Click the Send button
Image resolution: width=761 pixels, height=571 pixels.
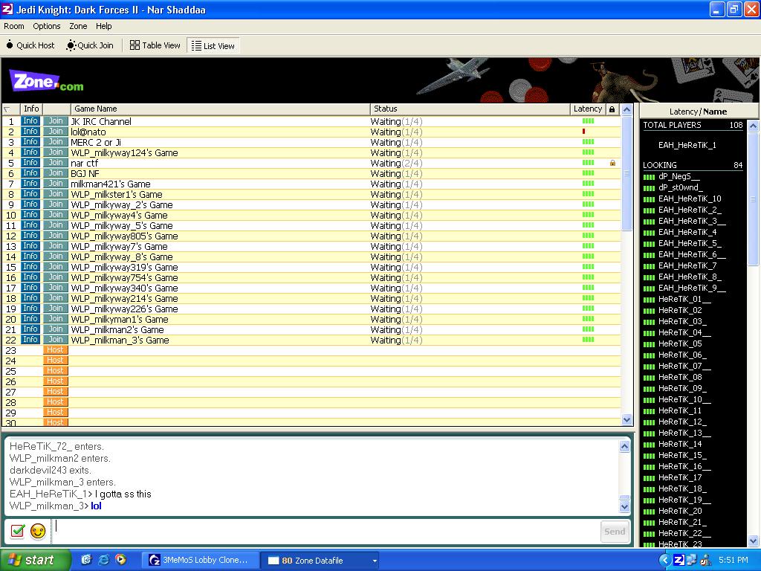615,531
